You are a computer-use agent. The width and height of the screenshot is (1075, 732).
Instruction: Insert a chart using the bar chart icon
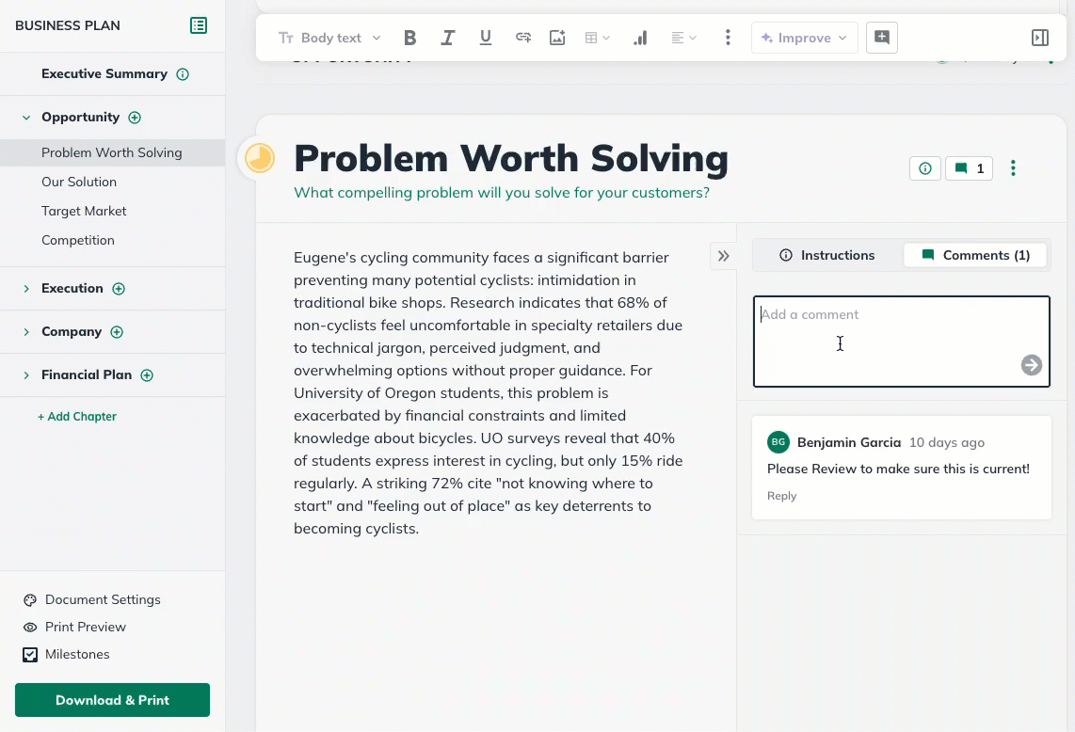[640, 38]
